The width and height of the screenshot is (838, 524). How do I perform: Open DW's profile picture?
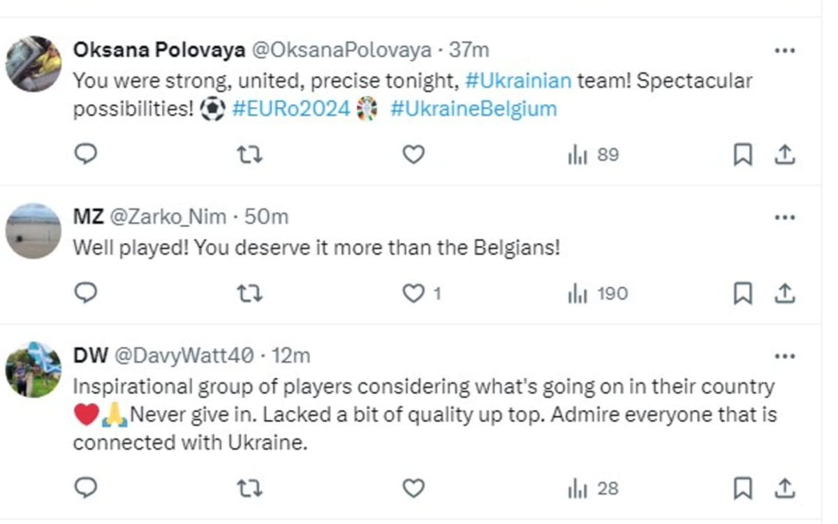(x=34, y=370)
